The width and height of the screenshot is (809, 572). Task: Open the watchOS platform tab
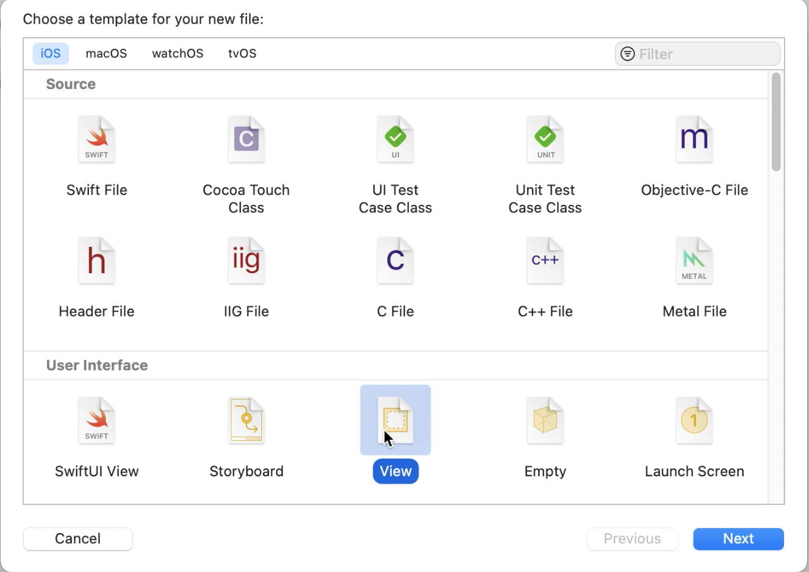[x=178, y=54]
